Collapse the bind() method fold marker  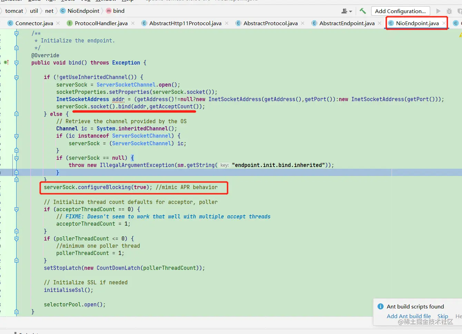(16, 63)
